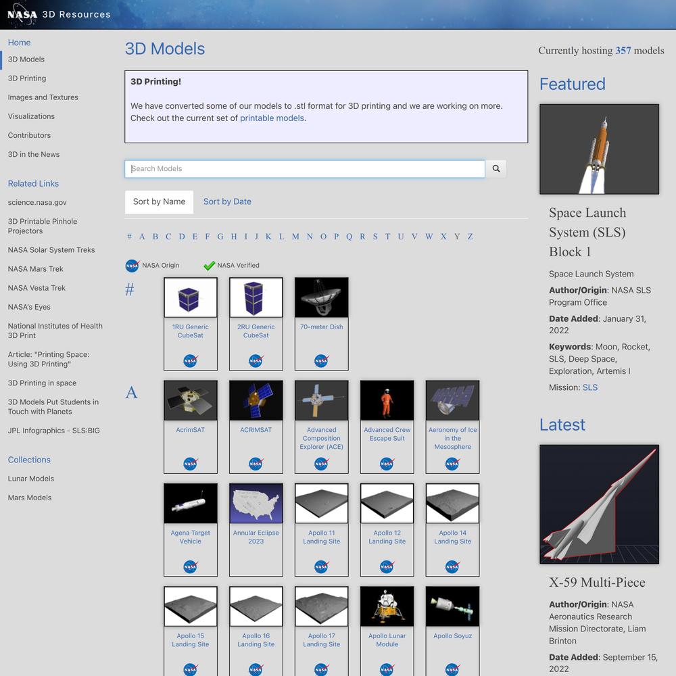Open the latest X-59 model image

[x=599, y=504]
